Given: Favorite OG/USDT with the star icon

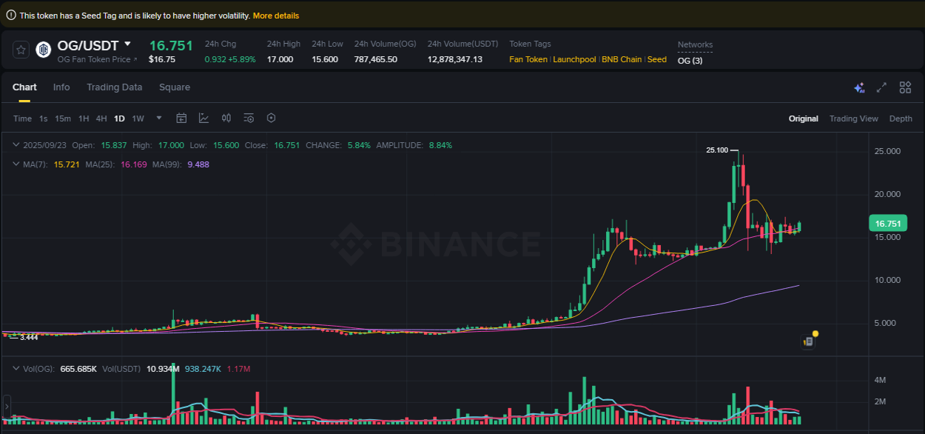Looking at the screenshot, I should pos(20,50).
